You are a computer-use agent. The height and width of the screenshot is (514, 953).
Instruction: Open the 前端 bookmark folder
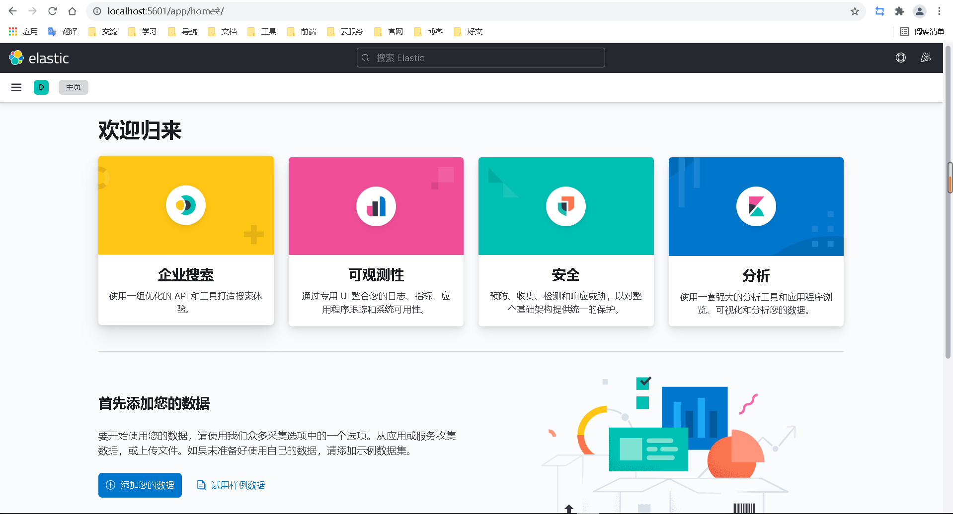[x=302, y=31]
